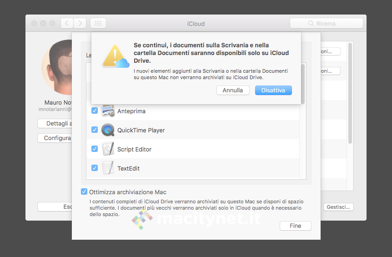Click the TextEdit app icon
Viewport: 392px width, 257px height.
(x=108, y=168)
